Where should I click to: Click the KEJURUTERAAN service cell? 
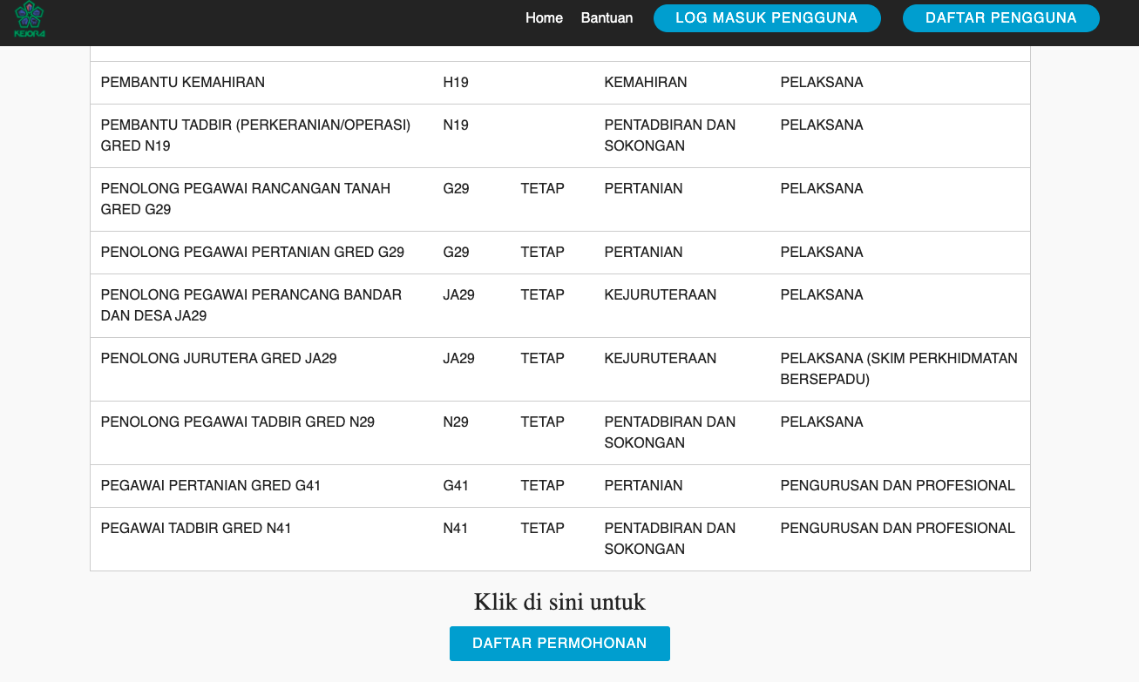(660, 294)
